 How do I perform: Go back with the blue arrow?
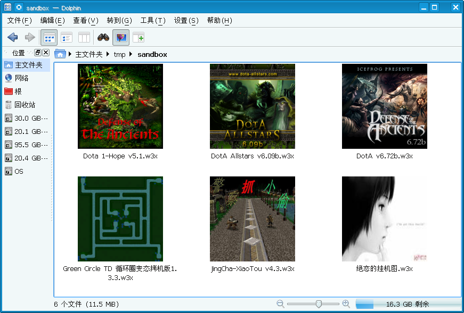pyautogui.click(x=12, y=38)
